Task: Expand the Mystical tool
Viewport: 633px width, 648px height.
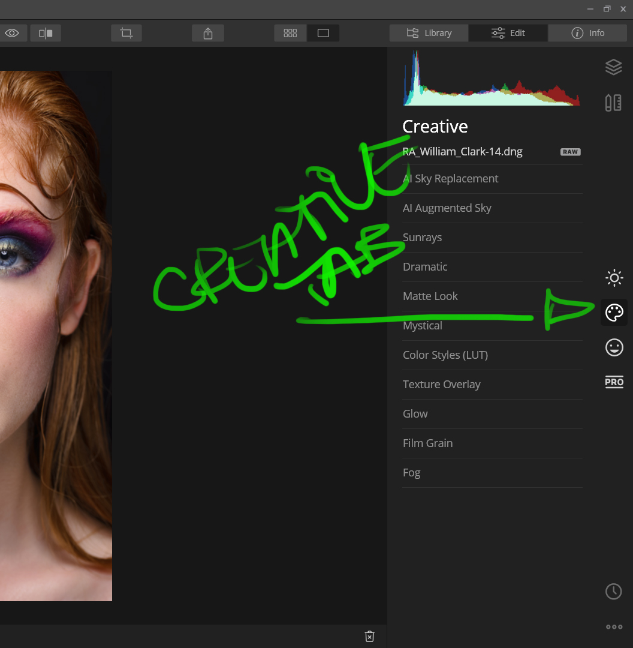Action: (492, 326)
